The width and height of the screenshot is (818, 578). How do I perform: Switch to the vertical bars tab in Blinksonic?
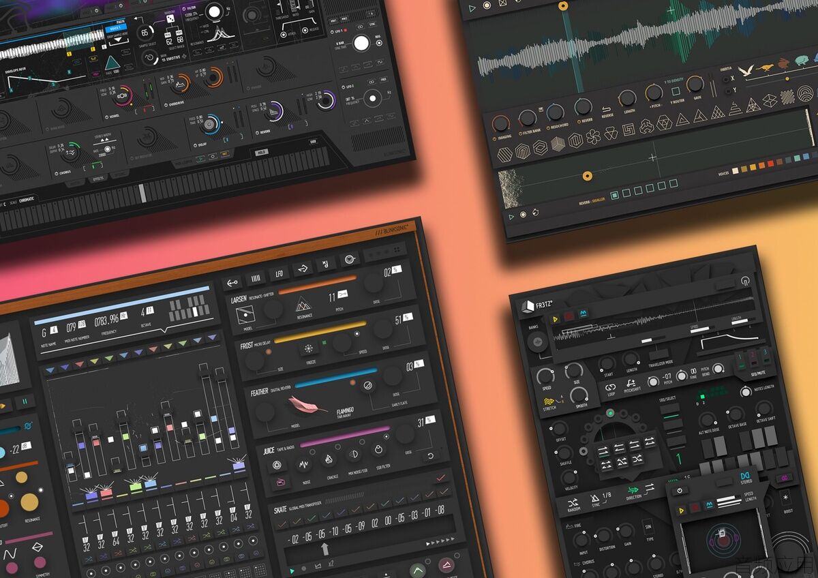point(256,277)
